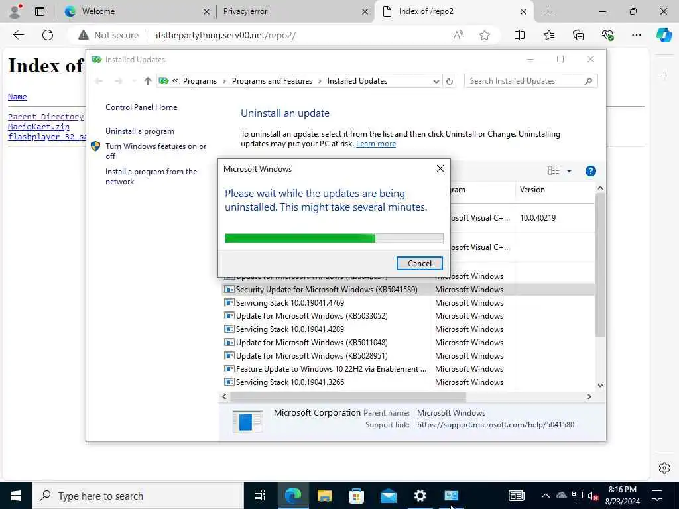Open Parent Directory link
The height and width of the screenshot is (509, 679).
[x=46, y=117]
